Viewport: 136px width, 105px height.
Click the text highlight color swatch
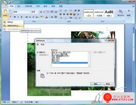[42, 17]
